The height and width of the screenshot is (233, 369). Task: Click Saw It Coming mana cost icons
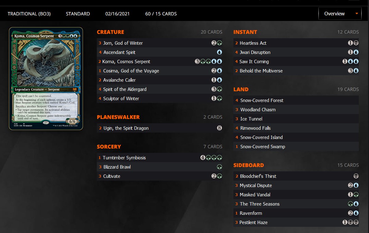[351, 61]
